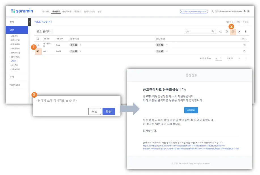Click the saramin logo
This screenshot has height=175, width=260.
[22, 11]
